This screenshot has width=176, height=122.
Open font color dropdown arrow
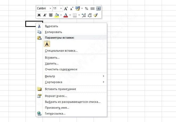click(x=70, y=15)
